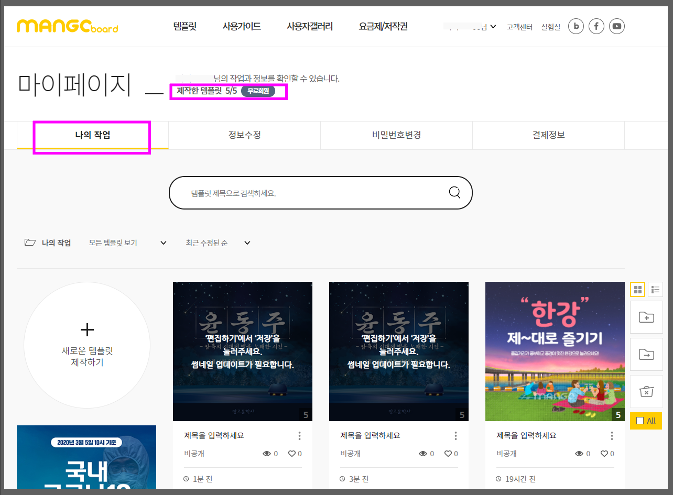
Task: Click the delete trash basket icon
Action: tap(646, 392)
